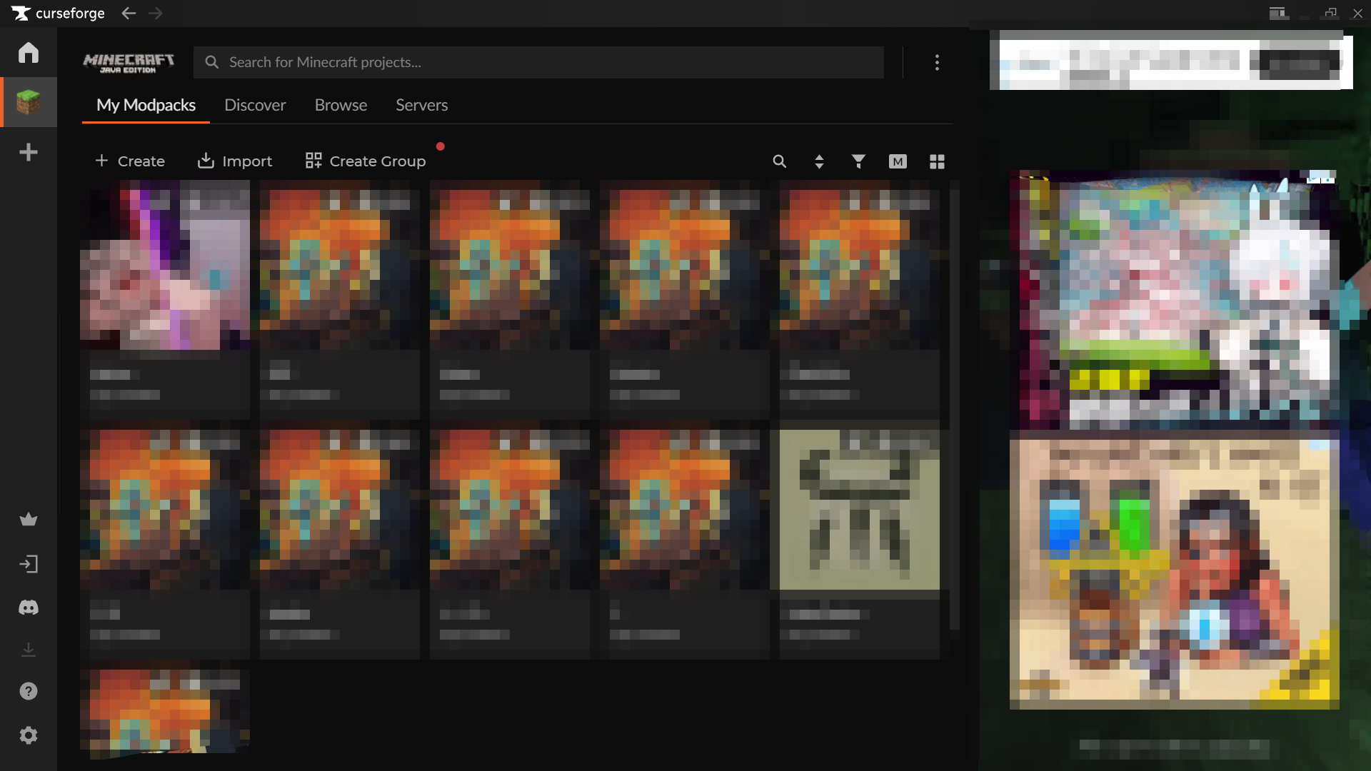Click the Create Group button
The image size is (1371, 771).
366,161
